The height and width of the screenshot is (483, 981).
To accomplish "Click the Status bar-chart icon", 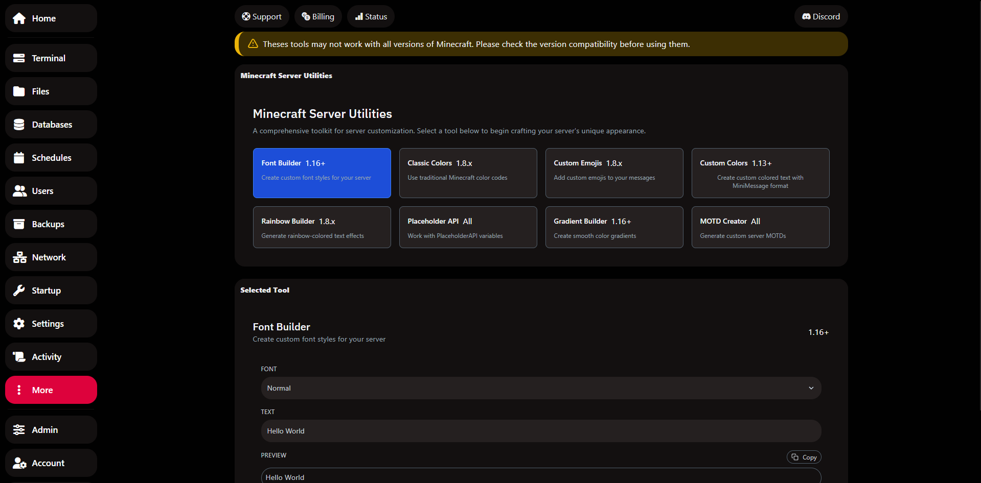I will coord(359,16).
